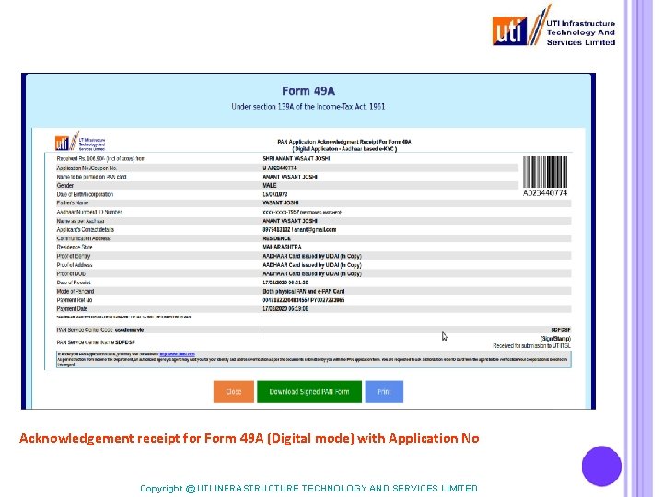The height and width of the screenshot is (497, 663).
Task: Select Residence State value 'MAHARASHTRA'
Action: 282,248
